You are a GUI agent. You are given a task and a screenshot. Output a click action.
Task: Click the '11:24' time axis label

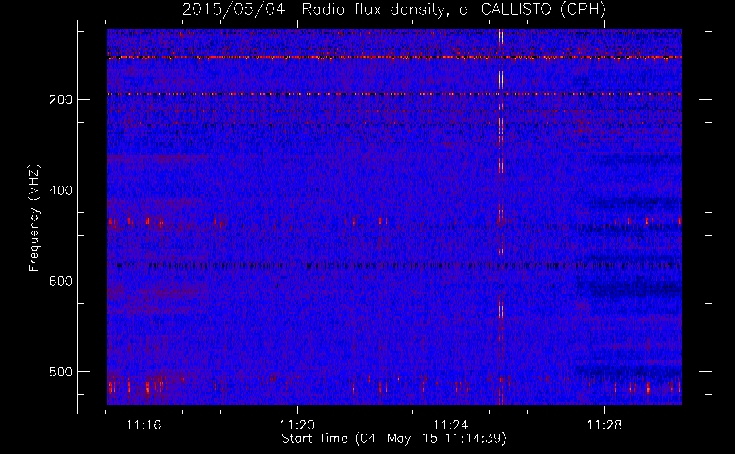coord(451,425)
